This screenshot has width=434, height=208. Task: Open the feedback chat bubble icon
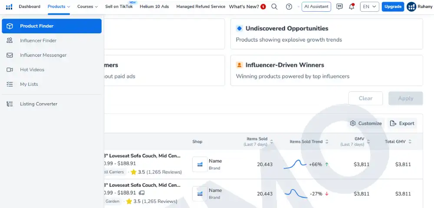[x=339, y=6]
